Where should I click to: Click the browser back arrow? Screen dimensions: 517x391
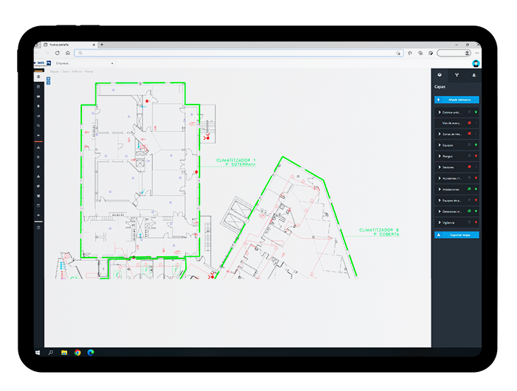[x=37, y=53]
